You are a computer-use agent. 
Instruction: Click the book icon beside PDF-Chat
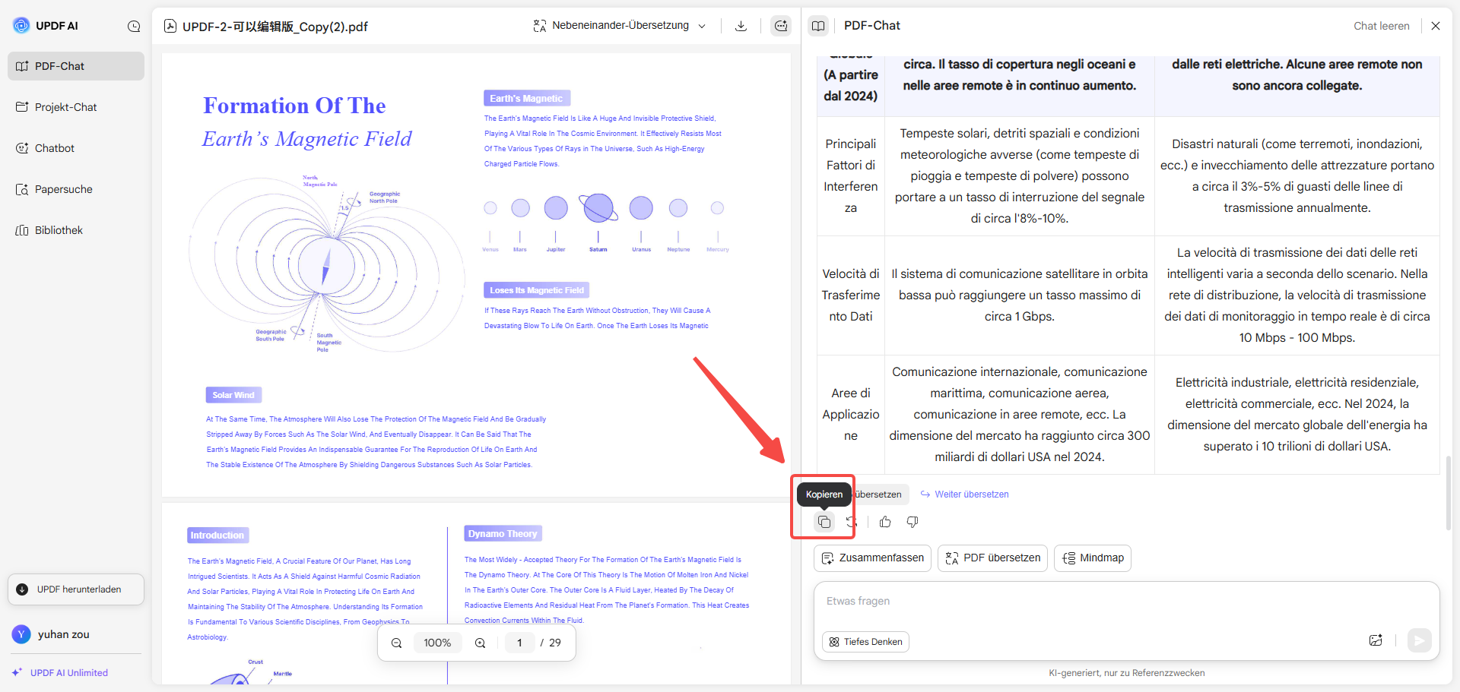pyautogui.click(x=818, y=26)
